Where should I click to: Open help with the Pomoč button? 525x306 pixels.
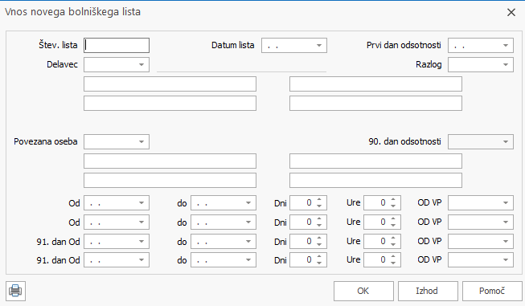[x=492, y=291]
